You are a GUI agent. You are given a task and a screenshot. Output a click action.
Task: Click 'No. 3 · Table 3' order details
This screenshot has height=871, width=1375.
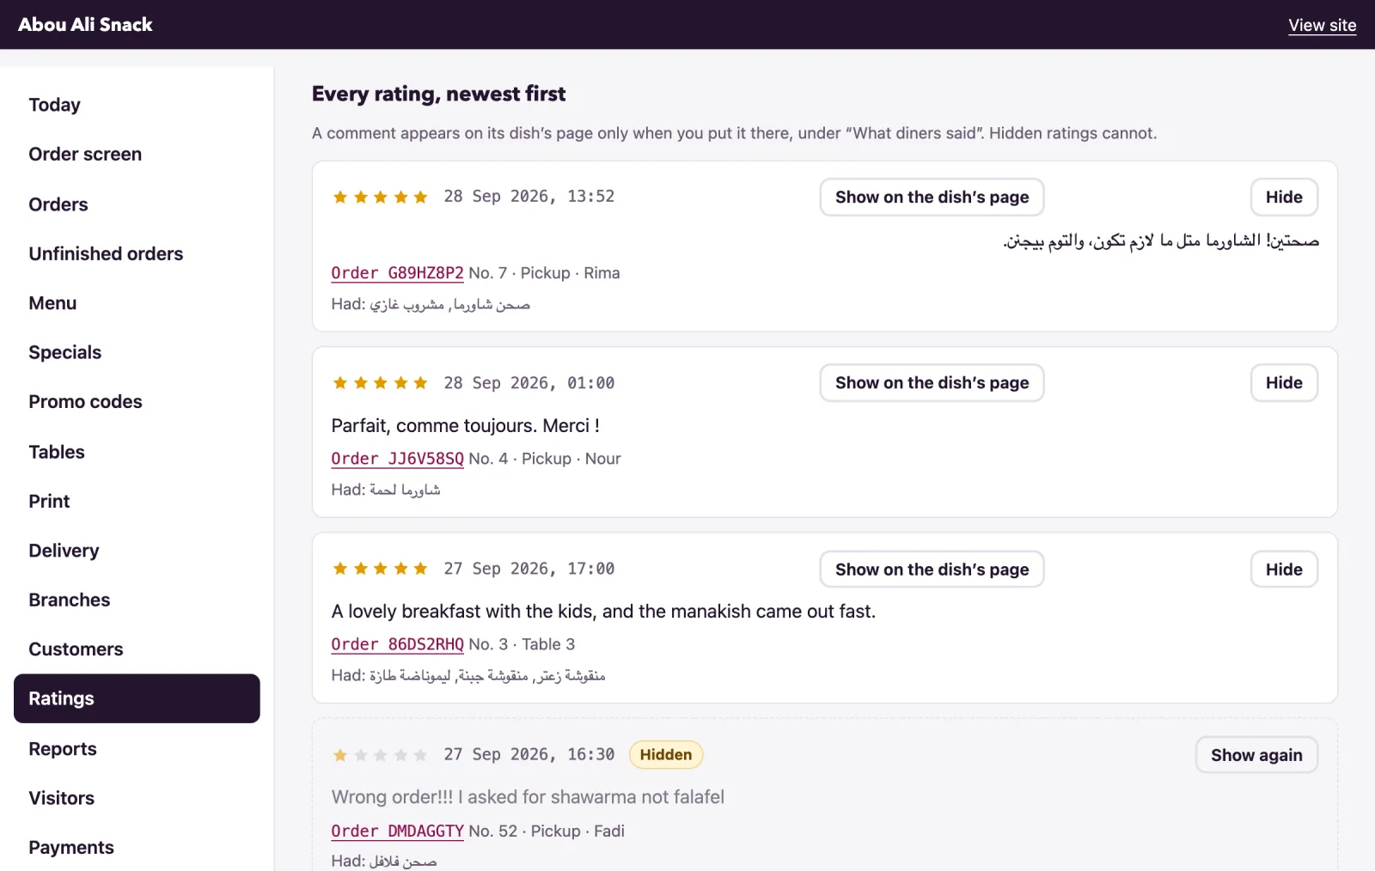[522, 644]
